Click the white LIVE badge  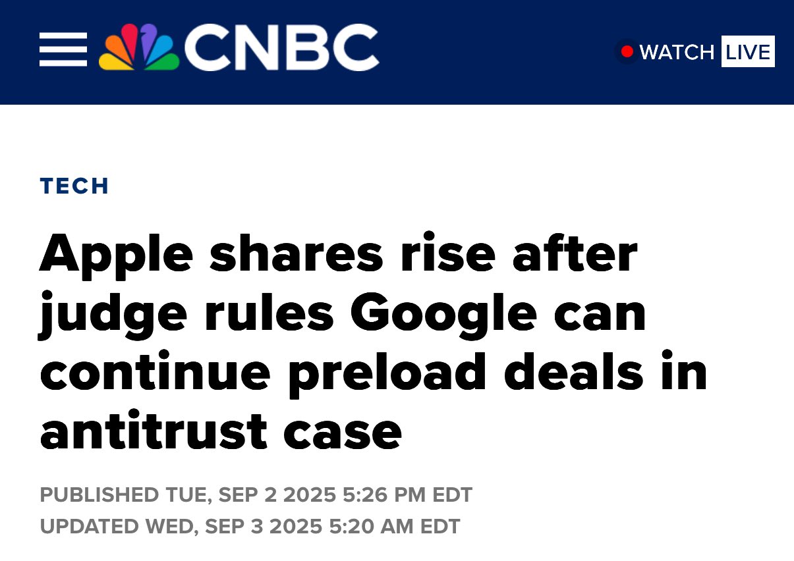coord(748,52)
